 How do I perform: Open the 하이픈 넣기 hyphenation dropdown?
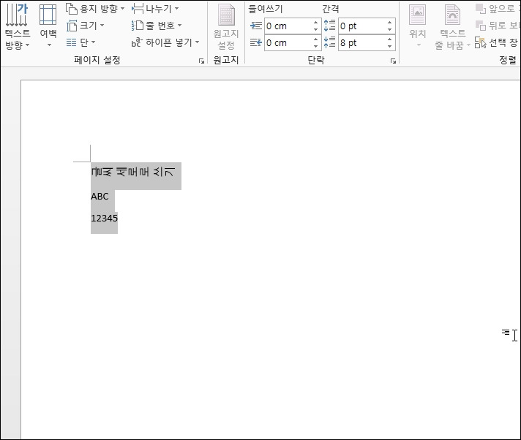pyautogui.click(x=165, y=42)
